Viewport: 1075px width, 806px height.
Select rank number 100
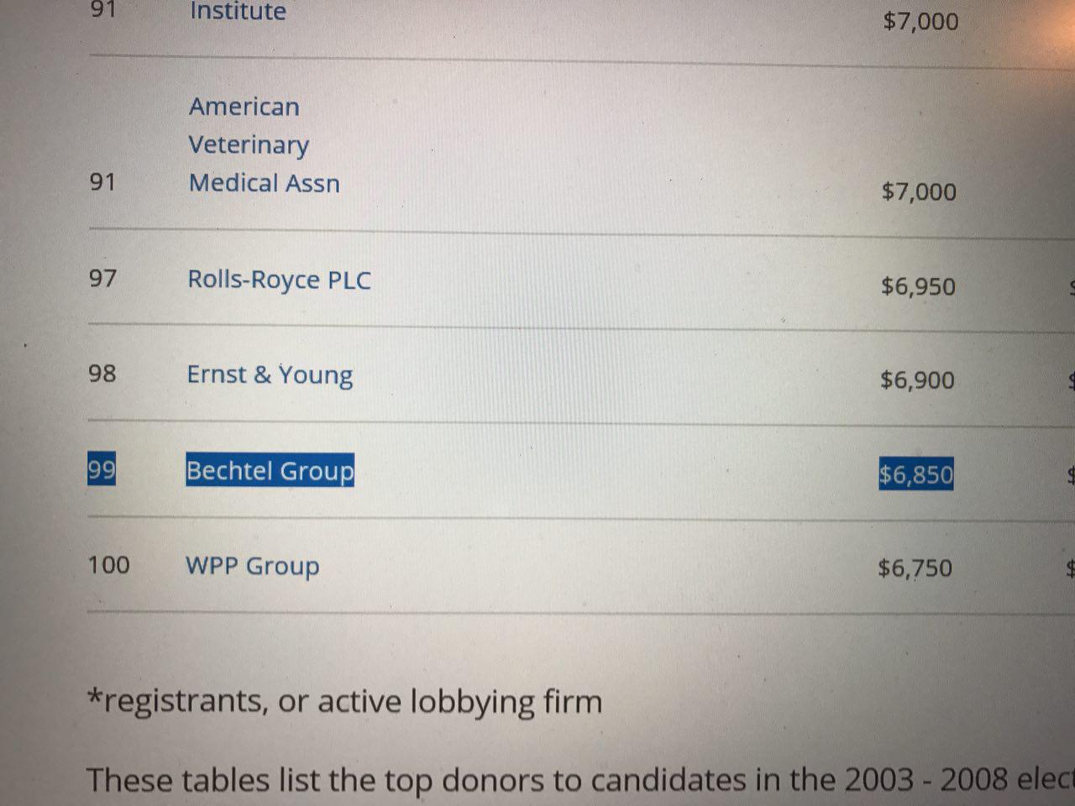pyautogui.click(x=109, y=564)
